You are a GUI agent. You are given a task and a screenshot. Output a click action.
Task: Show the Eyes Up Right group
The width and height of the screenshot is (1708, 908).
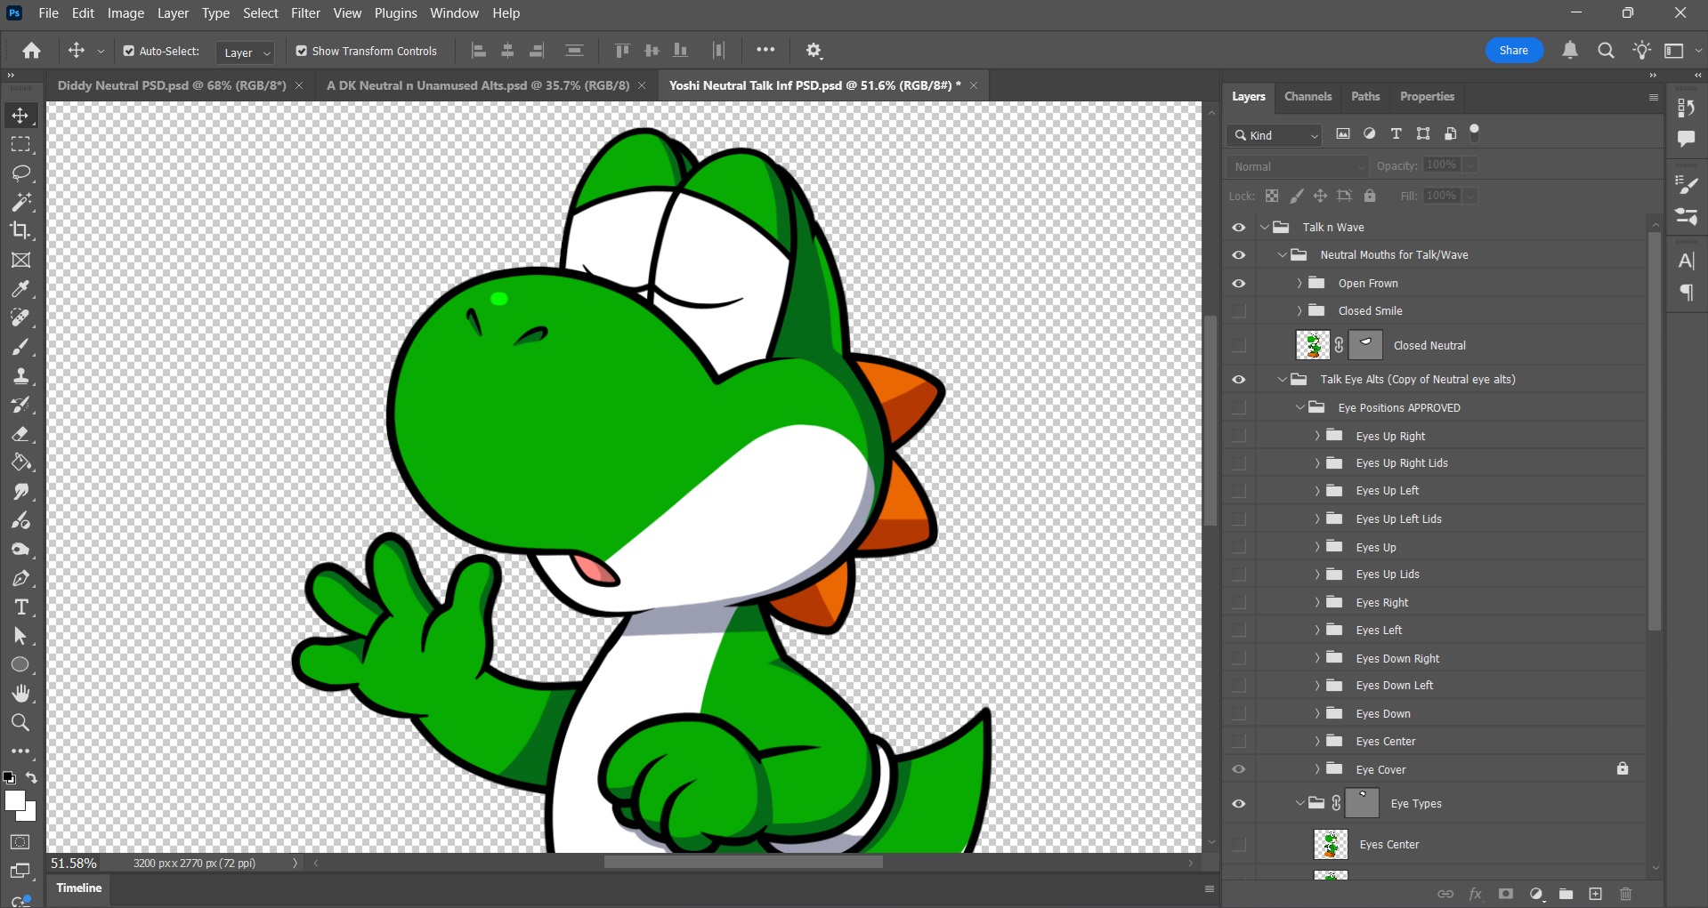click(1239, 436)
